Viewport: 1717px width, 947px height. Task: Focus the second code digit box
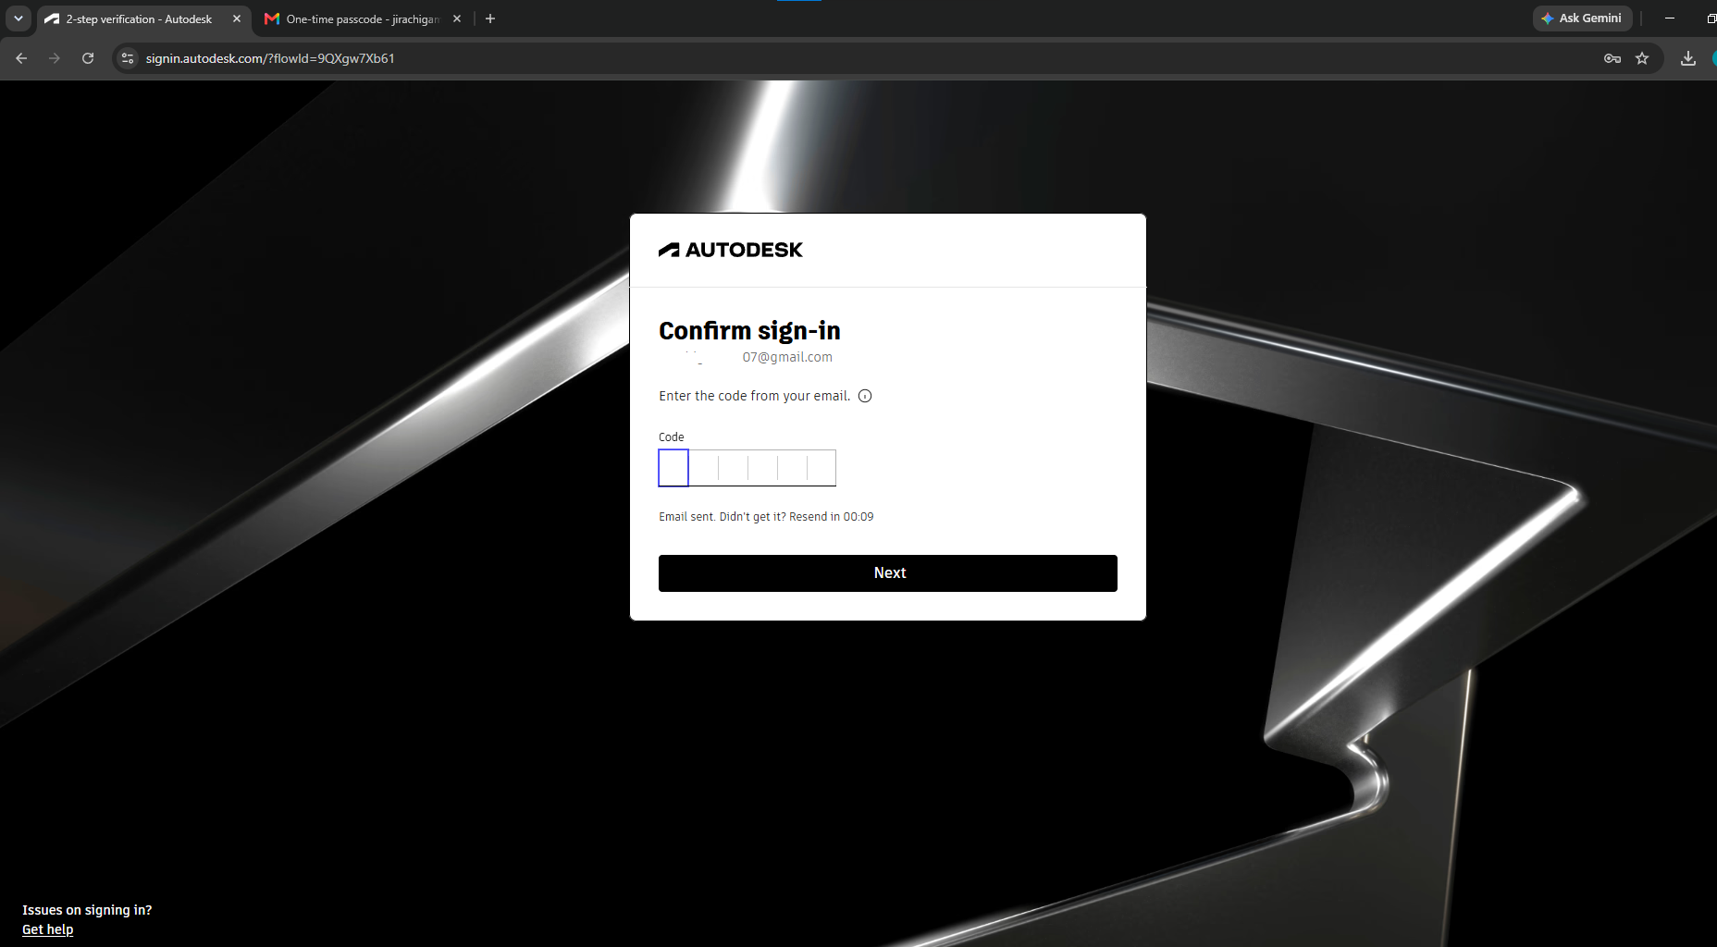click(x=703, y=468)
